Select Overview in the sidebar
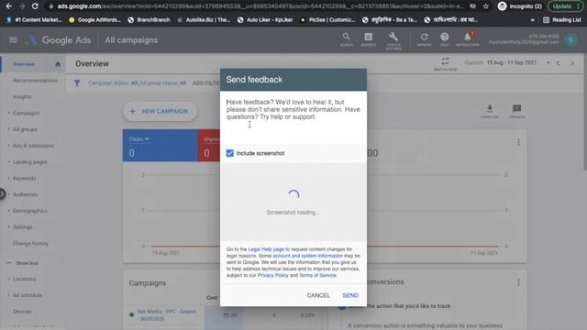The width and height of the screenshot is (587, 330). [x=24, y=64]
